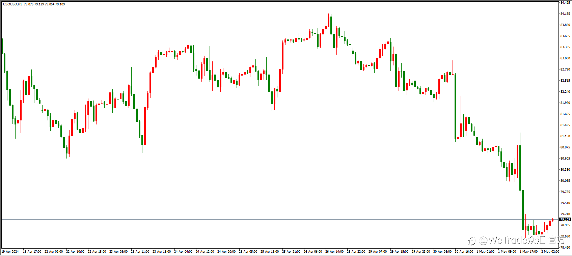This screenshot has height=256, width=572.
Task: Click the 80.875 price axis value
Action: pyautogui.click(x=565, y=147)
